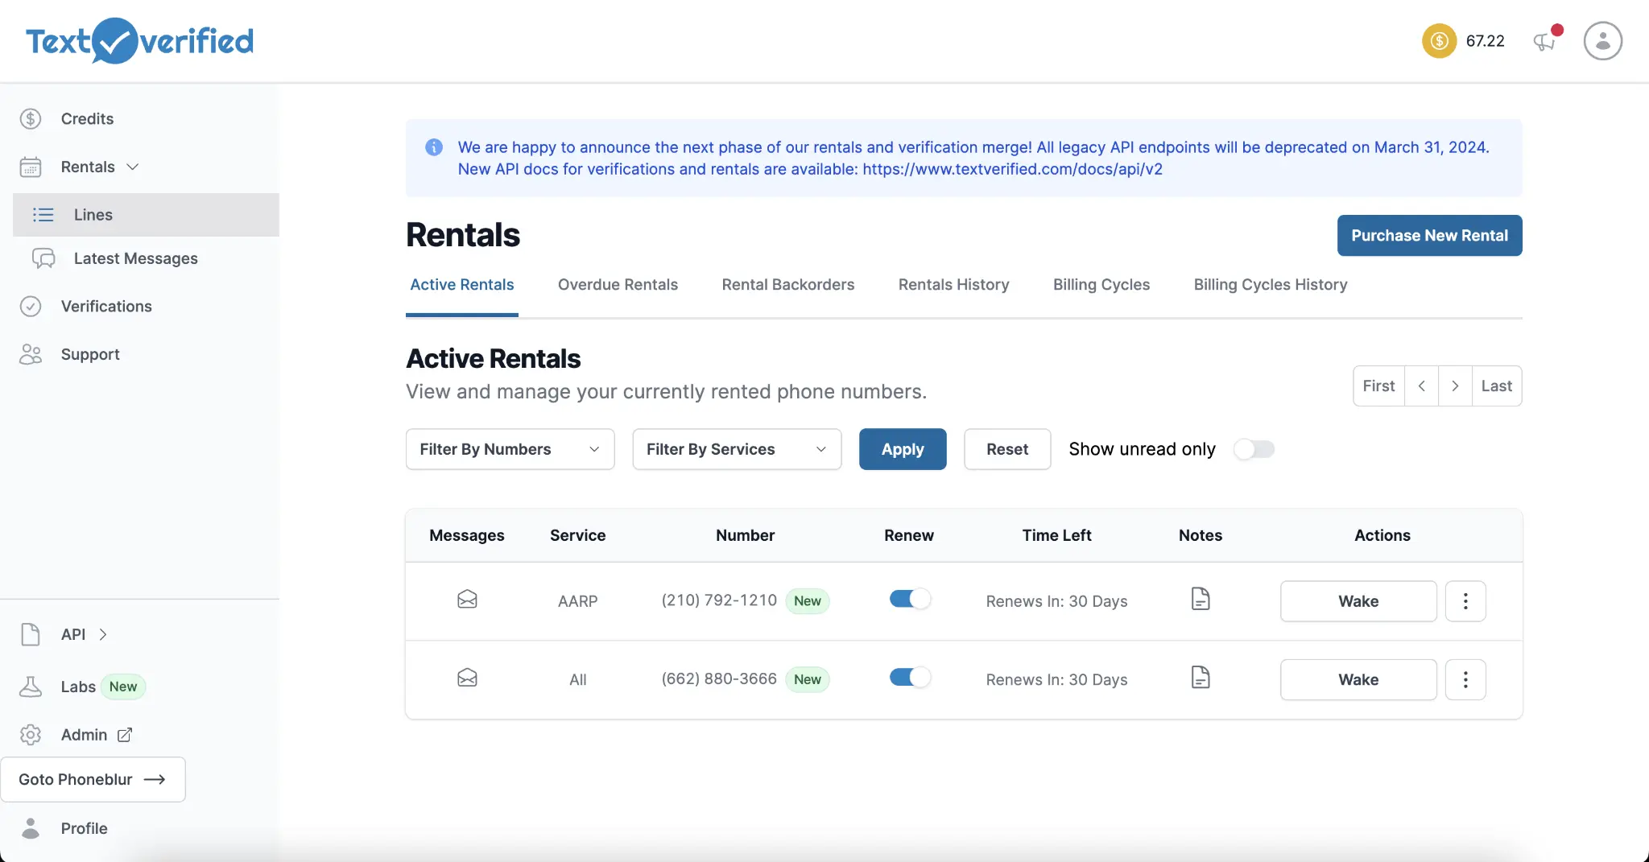Click the Admin external link icon
1649x862 pixels.
tap(125, 735)
